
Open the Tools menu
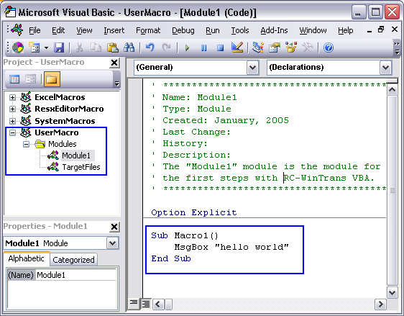click(x=240, y=30)
